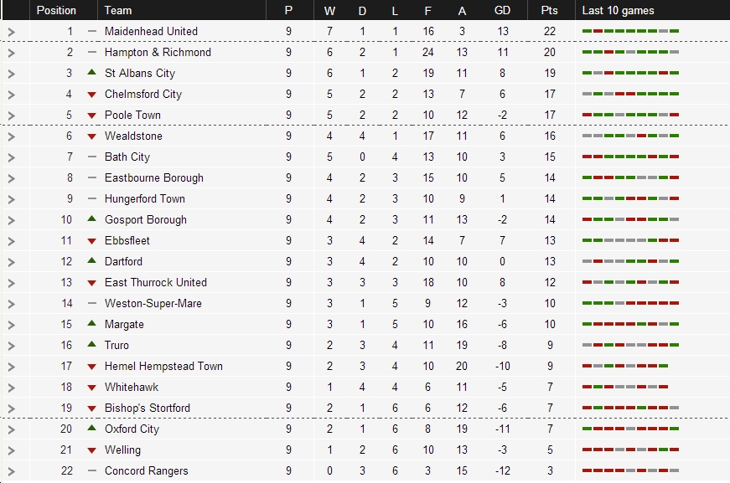Viewport: 730px width, 483px height.
Task: Open the Weston-Super-Mare team name
Action: 153,303
